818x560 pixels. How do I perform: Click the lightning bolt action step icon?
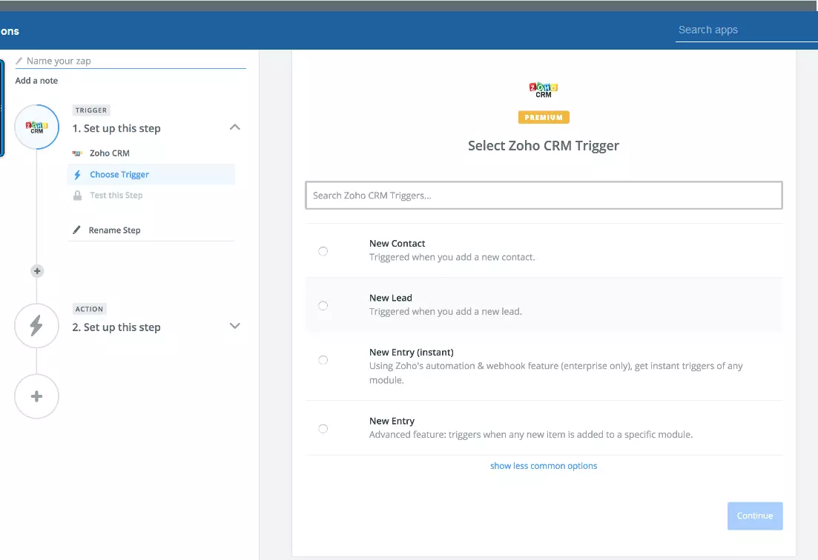point(36,326)
